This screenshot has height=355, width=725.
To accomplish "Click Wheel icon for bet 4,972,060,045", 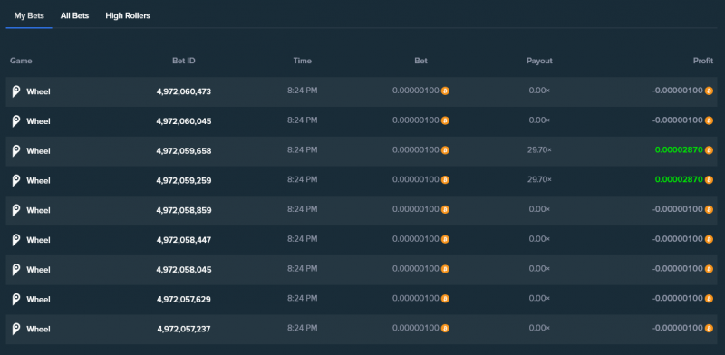I will 16,121.
